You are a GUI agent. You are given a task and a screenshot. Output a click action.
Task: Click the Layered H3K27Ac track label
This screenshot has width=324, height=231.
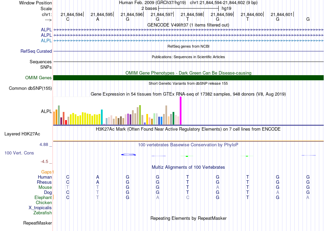(22, 134)
